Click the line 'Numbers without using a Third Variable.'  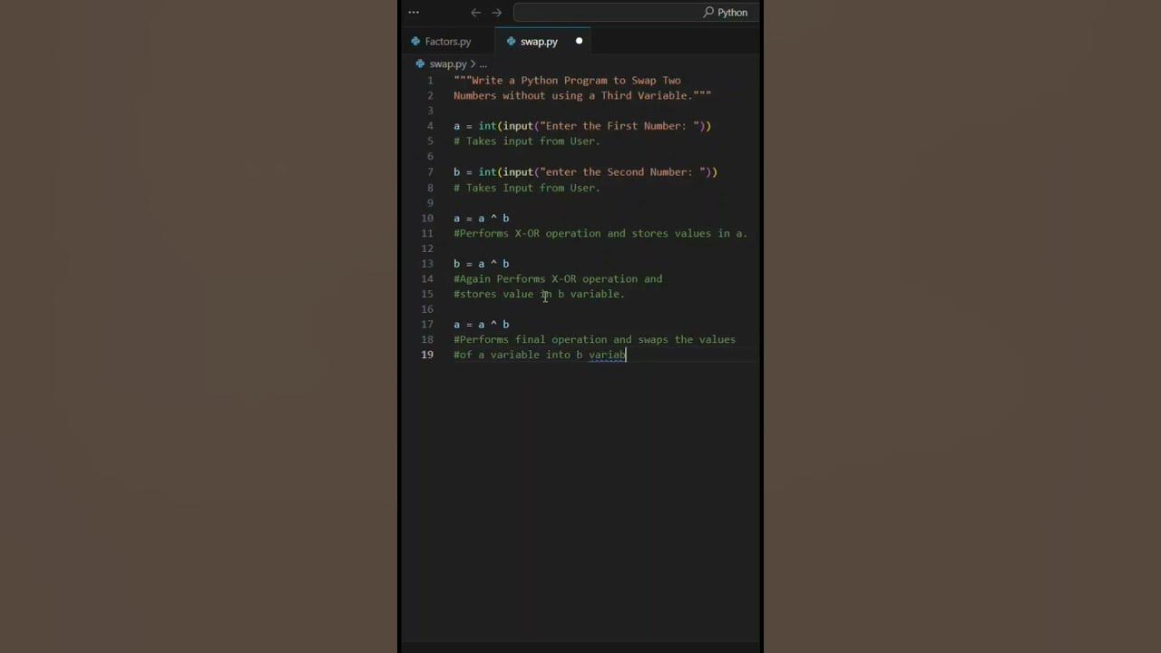tap(582, 95)
